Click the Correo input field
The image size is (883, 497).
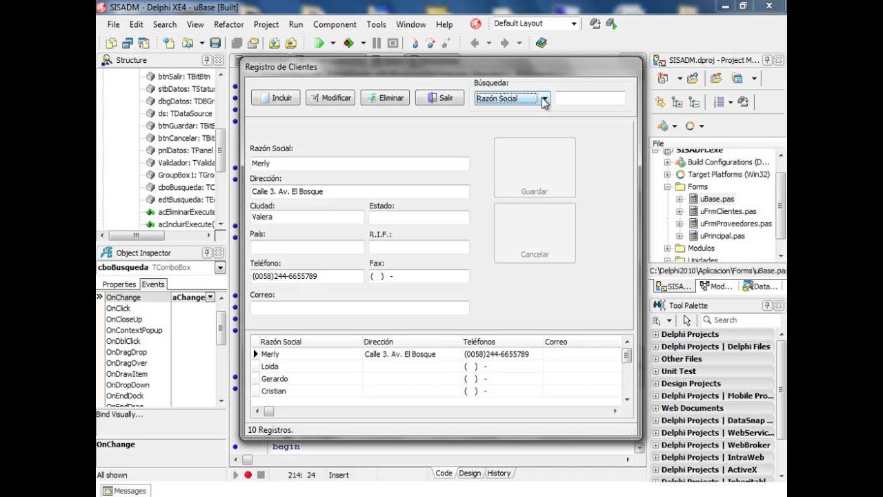click(359, 309)
